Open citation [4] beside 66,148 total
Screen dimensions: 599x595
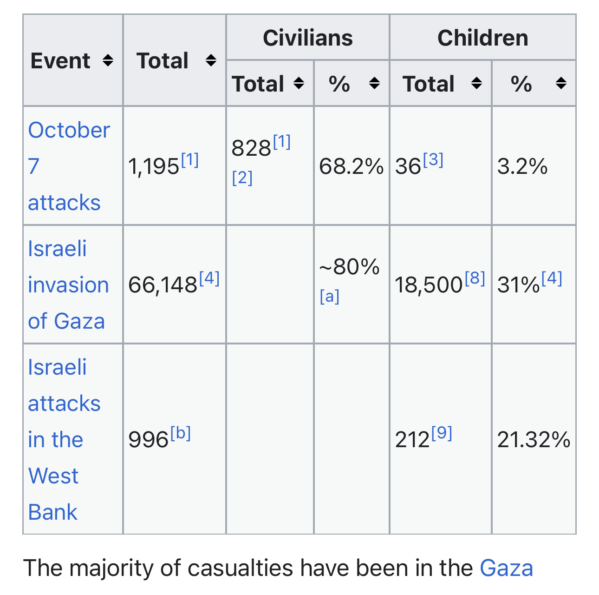(209, 278)
